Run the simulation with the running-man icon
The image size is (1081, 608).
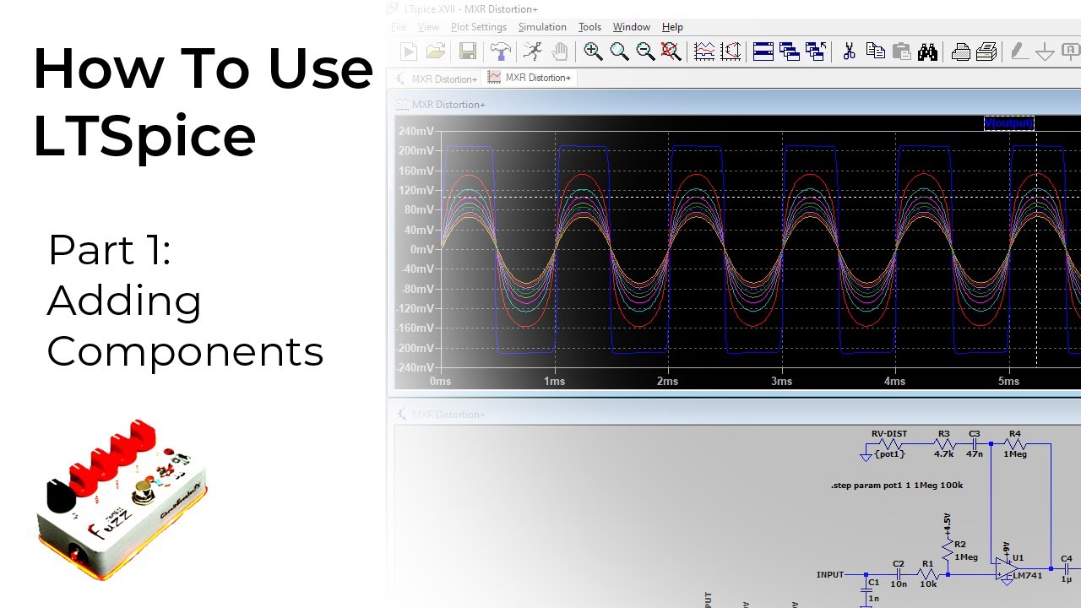pyautogui.click(x=533, y=52)
